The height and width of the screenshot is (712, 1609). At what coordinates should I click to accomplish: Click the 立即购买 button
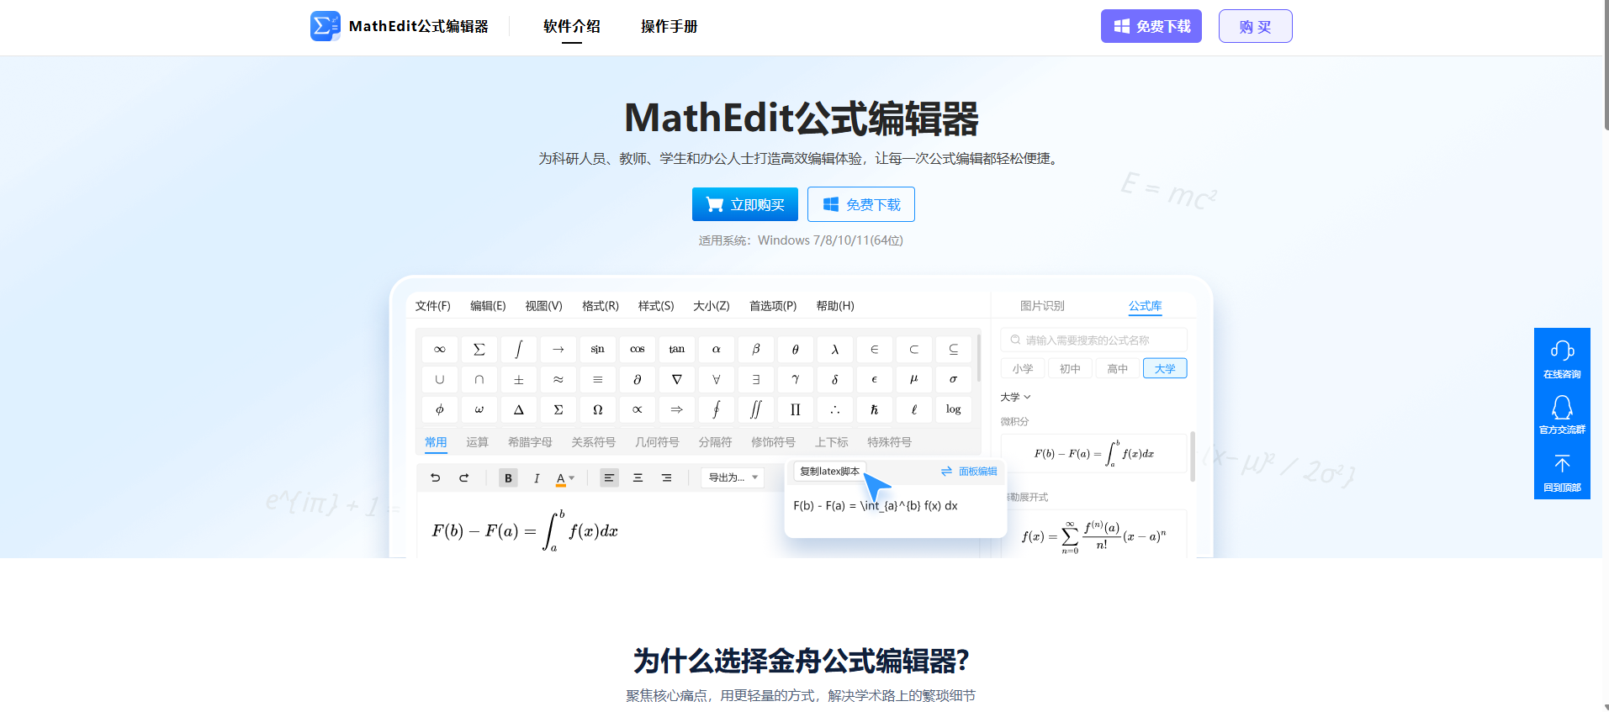point(745,204)
